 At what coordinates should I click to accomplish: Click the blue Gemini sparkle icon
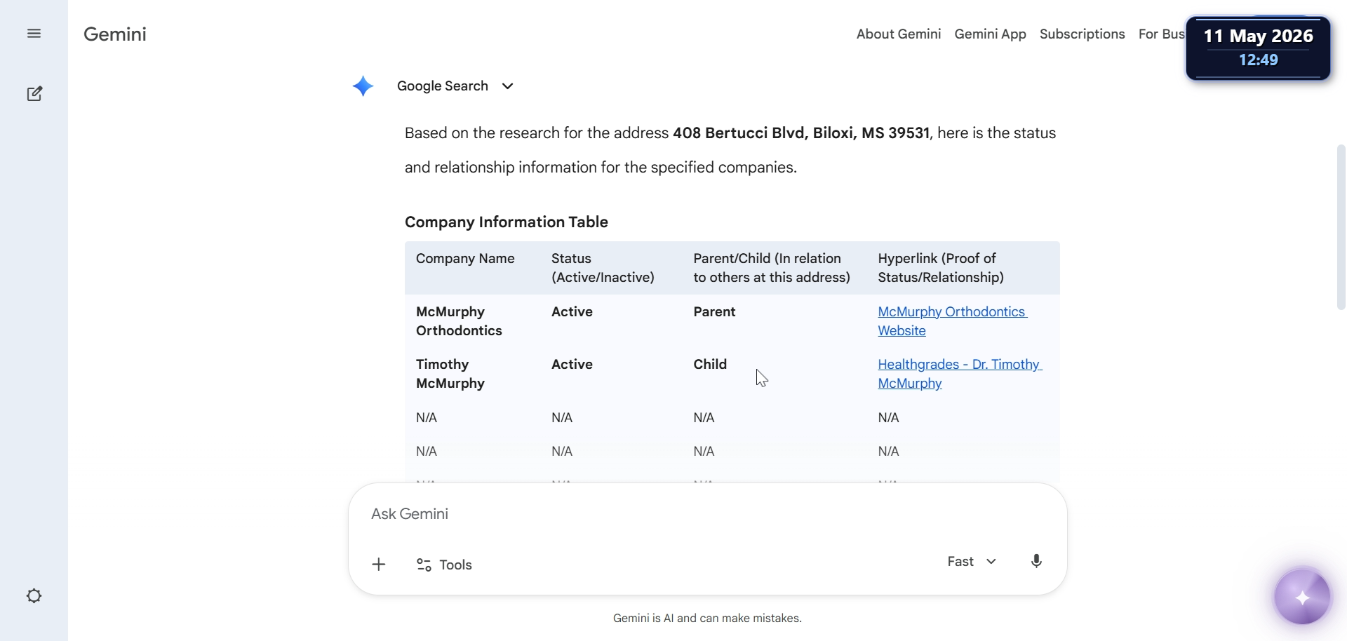pyautogui.click(x=363, y=86)
